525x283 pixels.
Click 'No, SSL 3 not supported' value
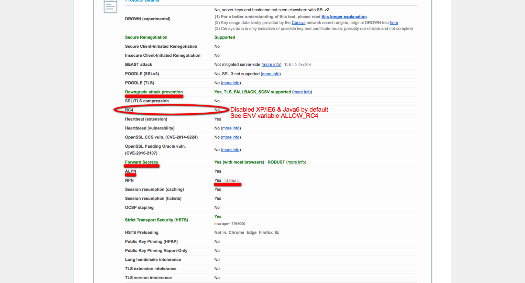[x=237, y=74]
